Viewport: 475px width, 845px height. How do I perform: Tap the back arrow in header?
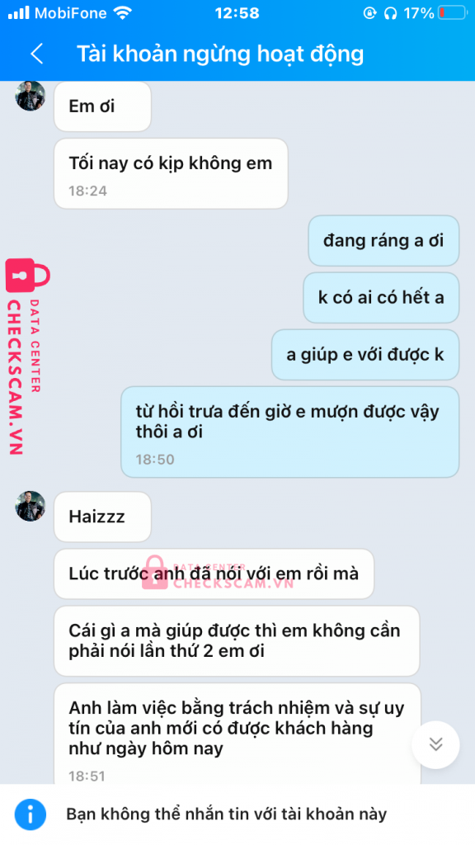[x=36, y=54]
